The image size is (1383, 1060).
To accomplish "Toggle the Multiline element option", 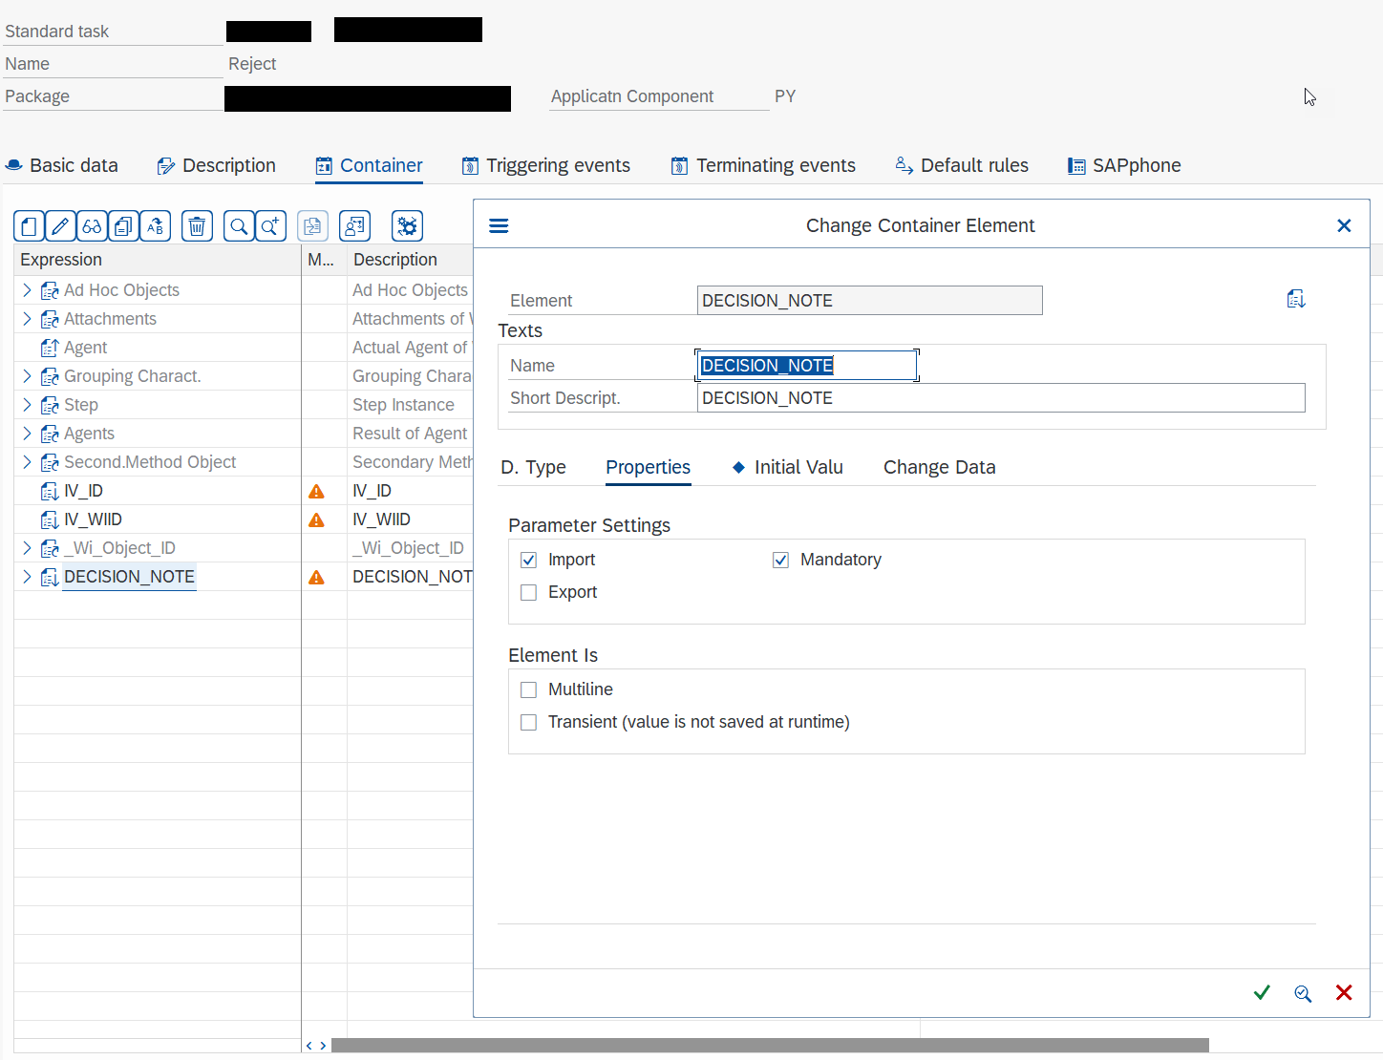I will coord(528,689).
